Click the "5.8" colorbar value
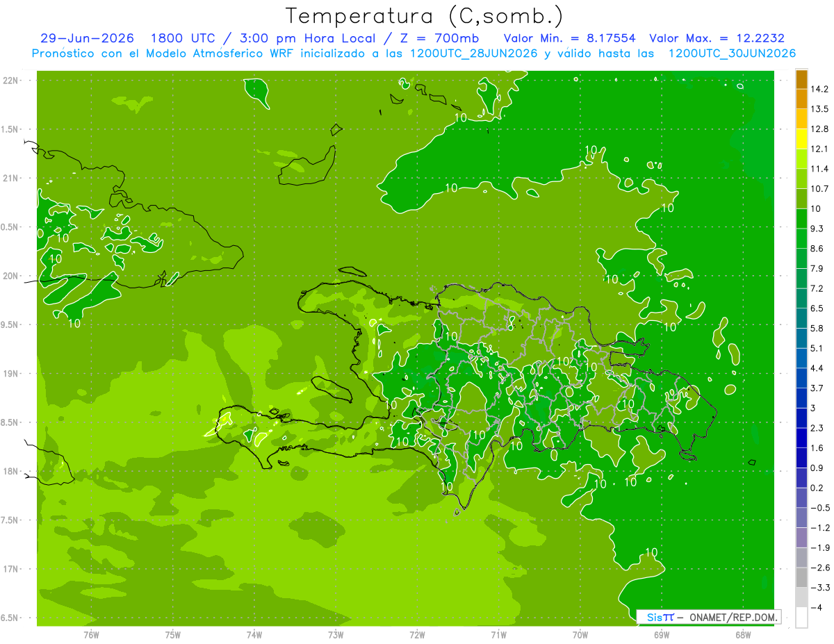Viewport: 834px width, 644px height. pyautogui.click(x=817, y=329)
